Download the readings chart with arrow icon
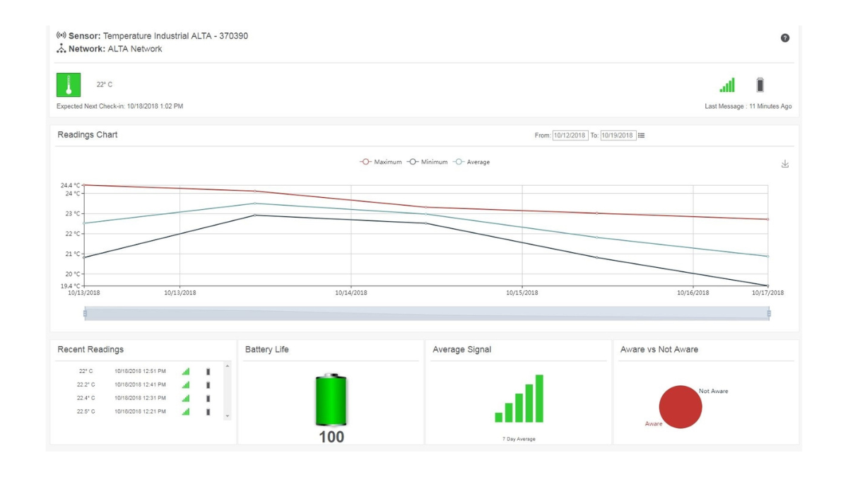The height and width of the screenshot is (477, 848). pos(785,164)
